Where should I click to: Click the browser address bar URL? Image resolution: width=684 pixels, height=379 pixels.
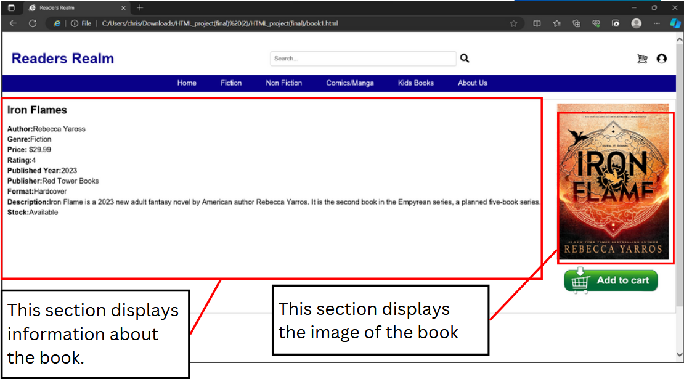tap(220, 23)
